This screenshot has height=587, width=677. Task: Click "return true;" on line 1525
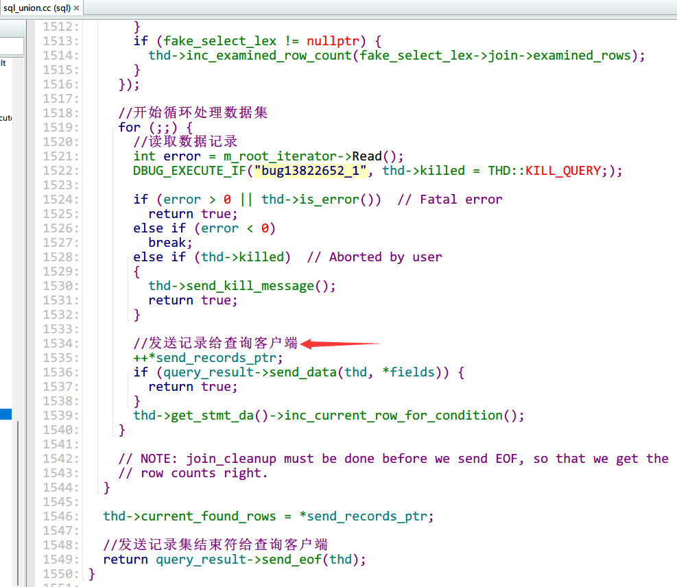(x=193, y=214)
